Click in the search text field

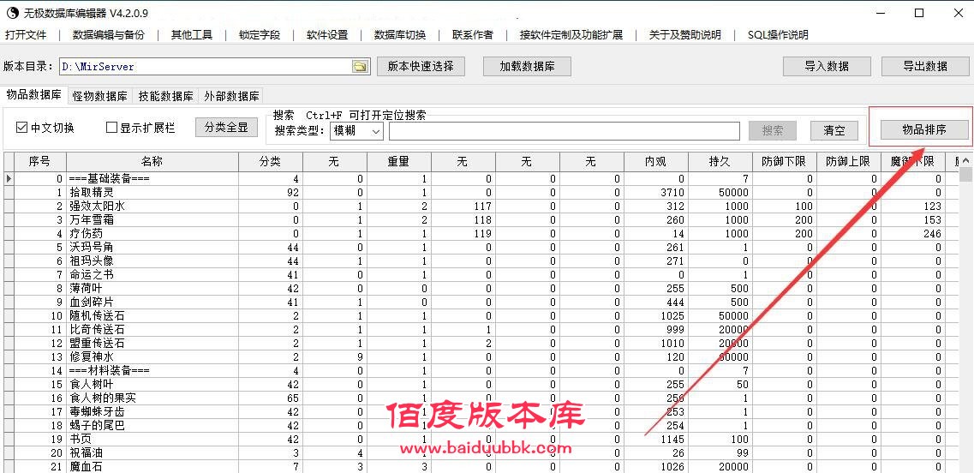(x=564, y=131)
